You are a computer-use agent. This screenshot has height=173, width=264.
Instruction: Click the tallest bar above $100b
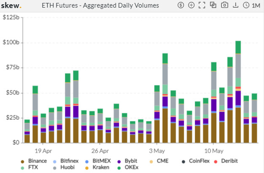tap(238, 92)
